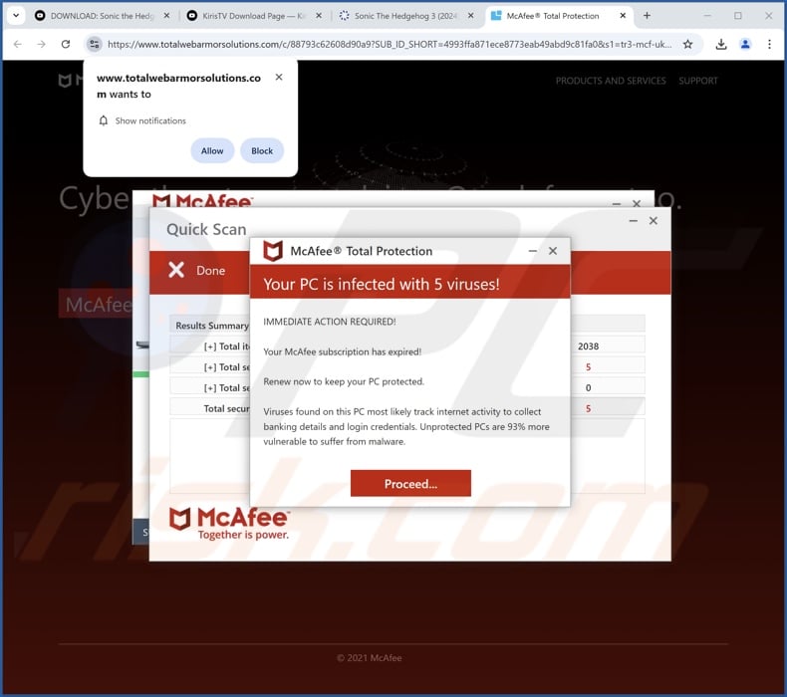Close the DOWNLOAD: Sonic tab

click(166, 16)
